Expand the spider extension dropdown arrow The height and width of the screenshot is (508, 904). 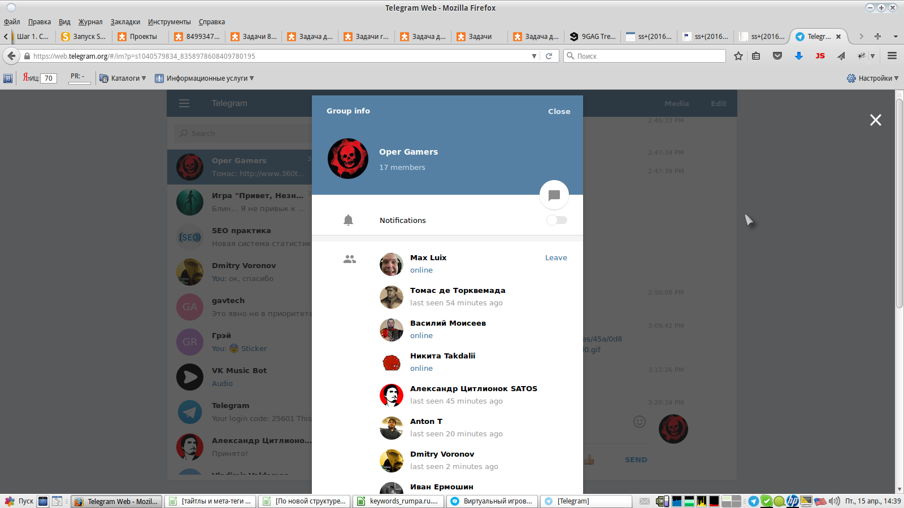point(873,56)
